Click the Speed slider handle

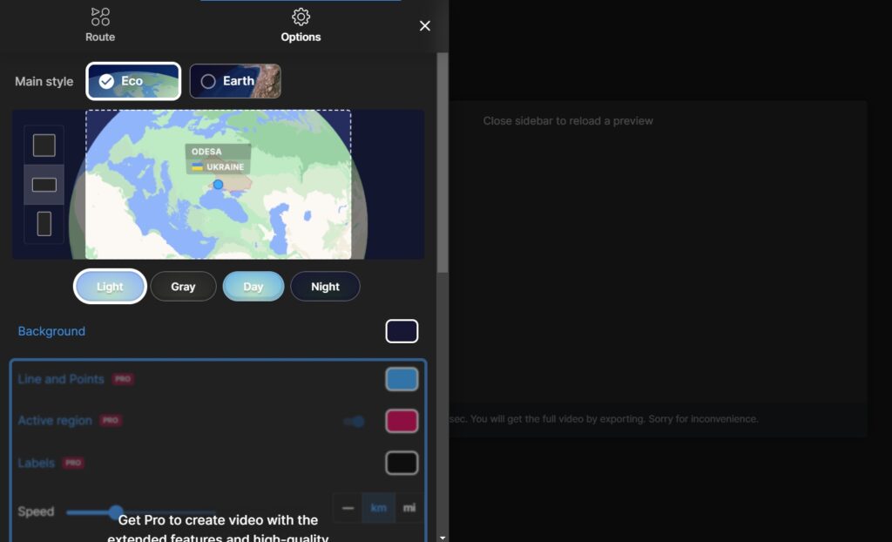coord(116,512)
